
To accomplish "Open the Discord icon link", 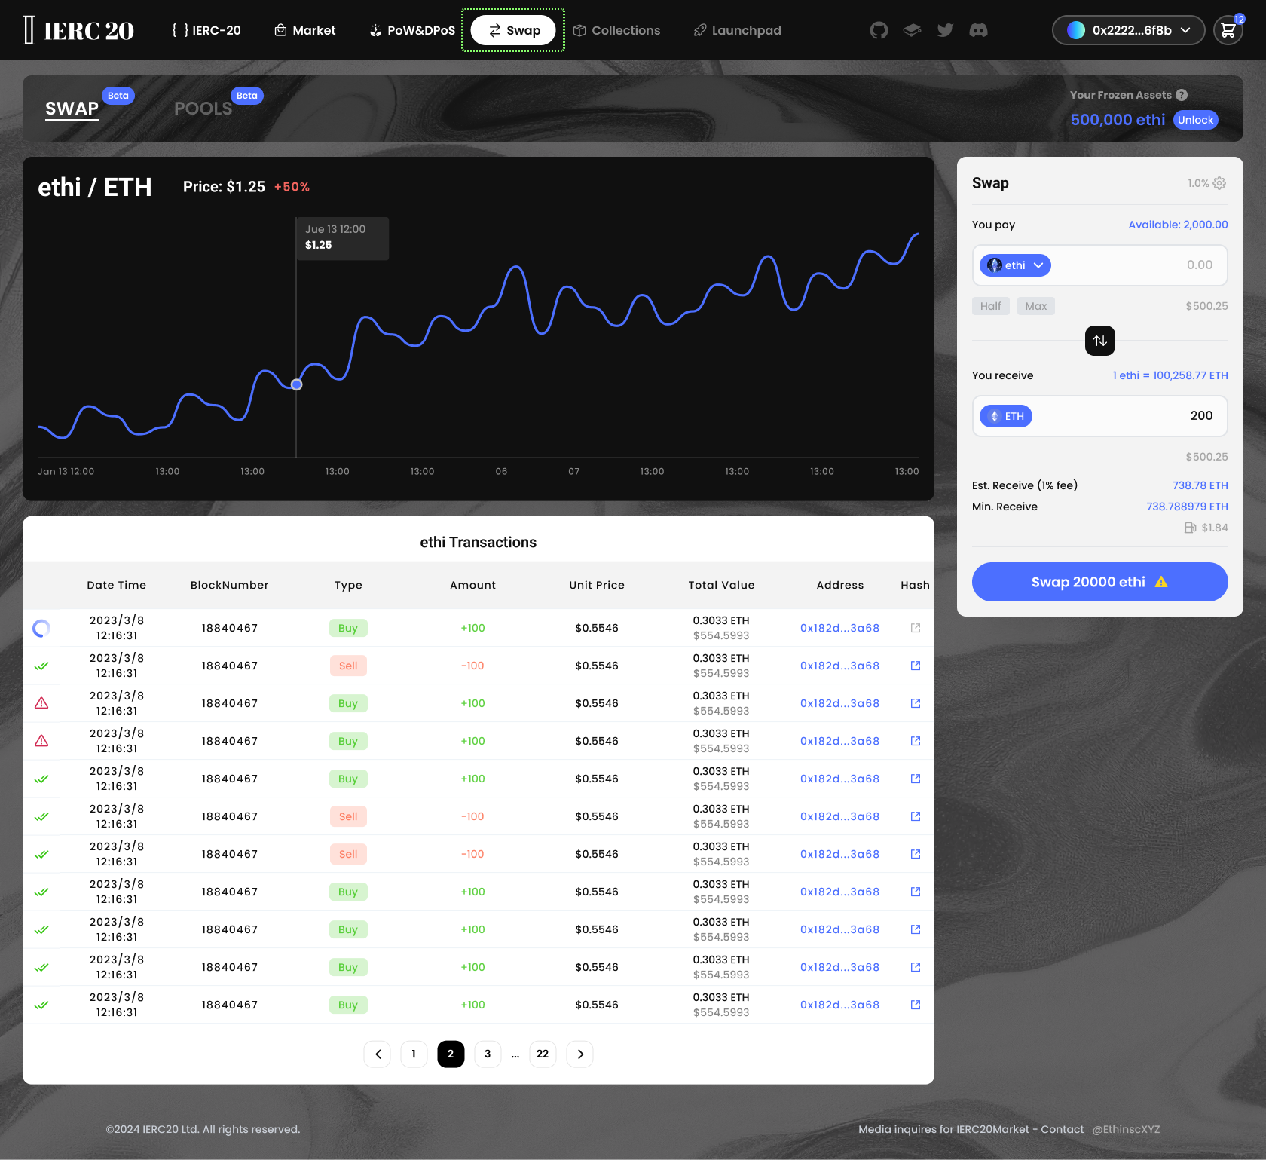I will pos(978,30).
